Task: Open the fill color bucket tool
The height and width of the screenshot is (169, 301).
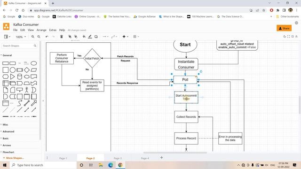Action: point(84,37)
